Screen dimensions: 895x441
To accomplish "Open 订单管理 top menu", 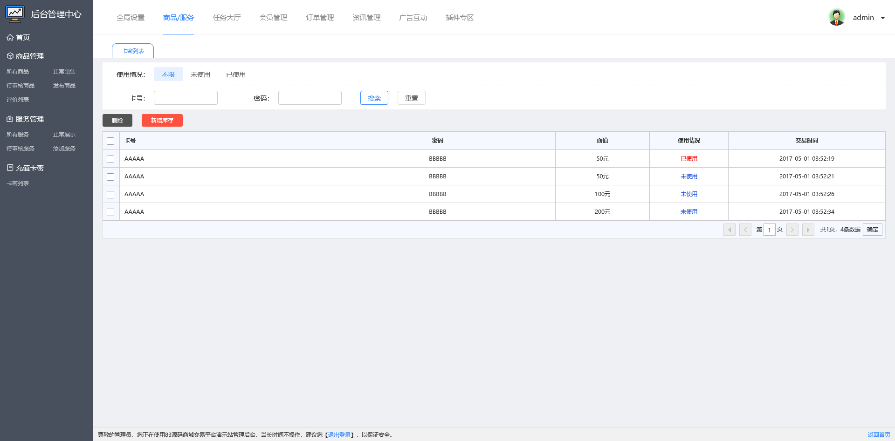I will [320, 18].
